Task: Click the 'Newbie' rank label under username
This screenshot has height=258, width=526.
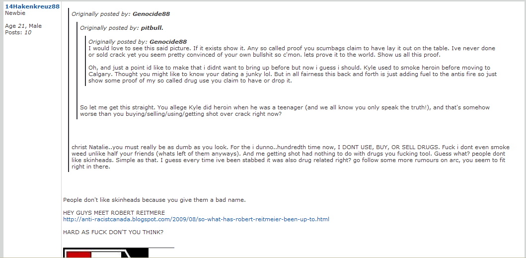Action: tap(15, 13)
